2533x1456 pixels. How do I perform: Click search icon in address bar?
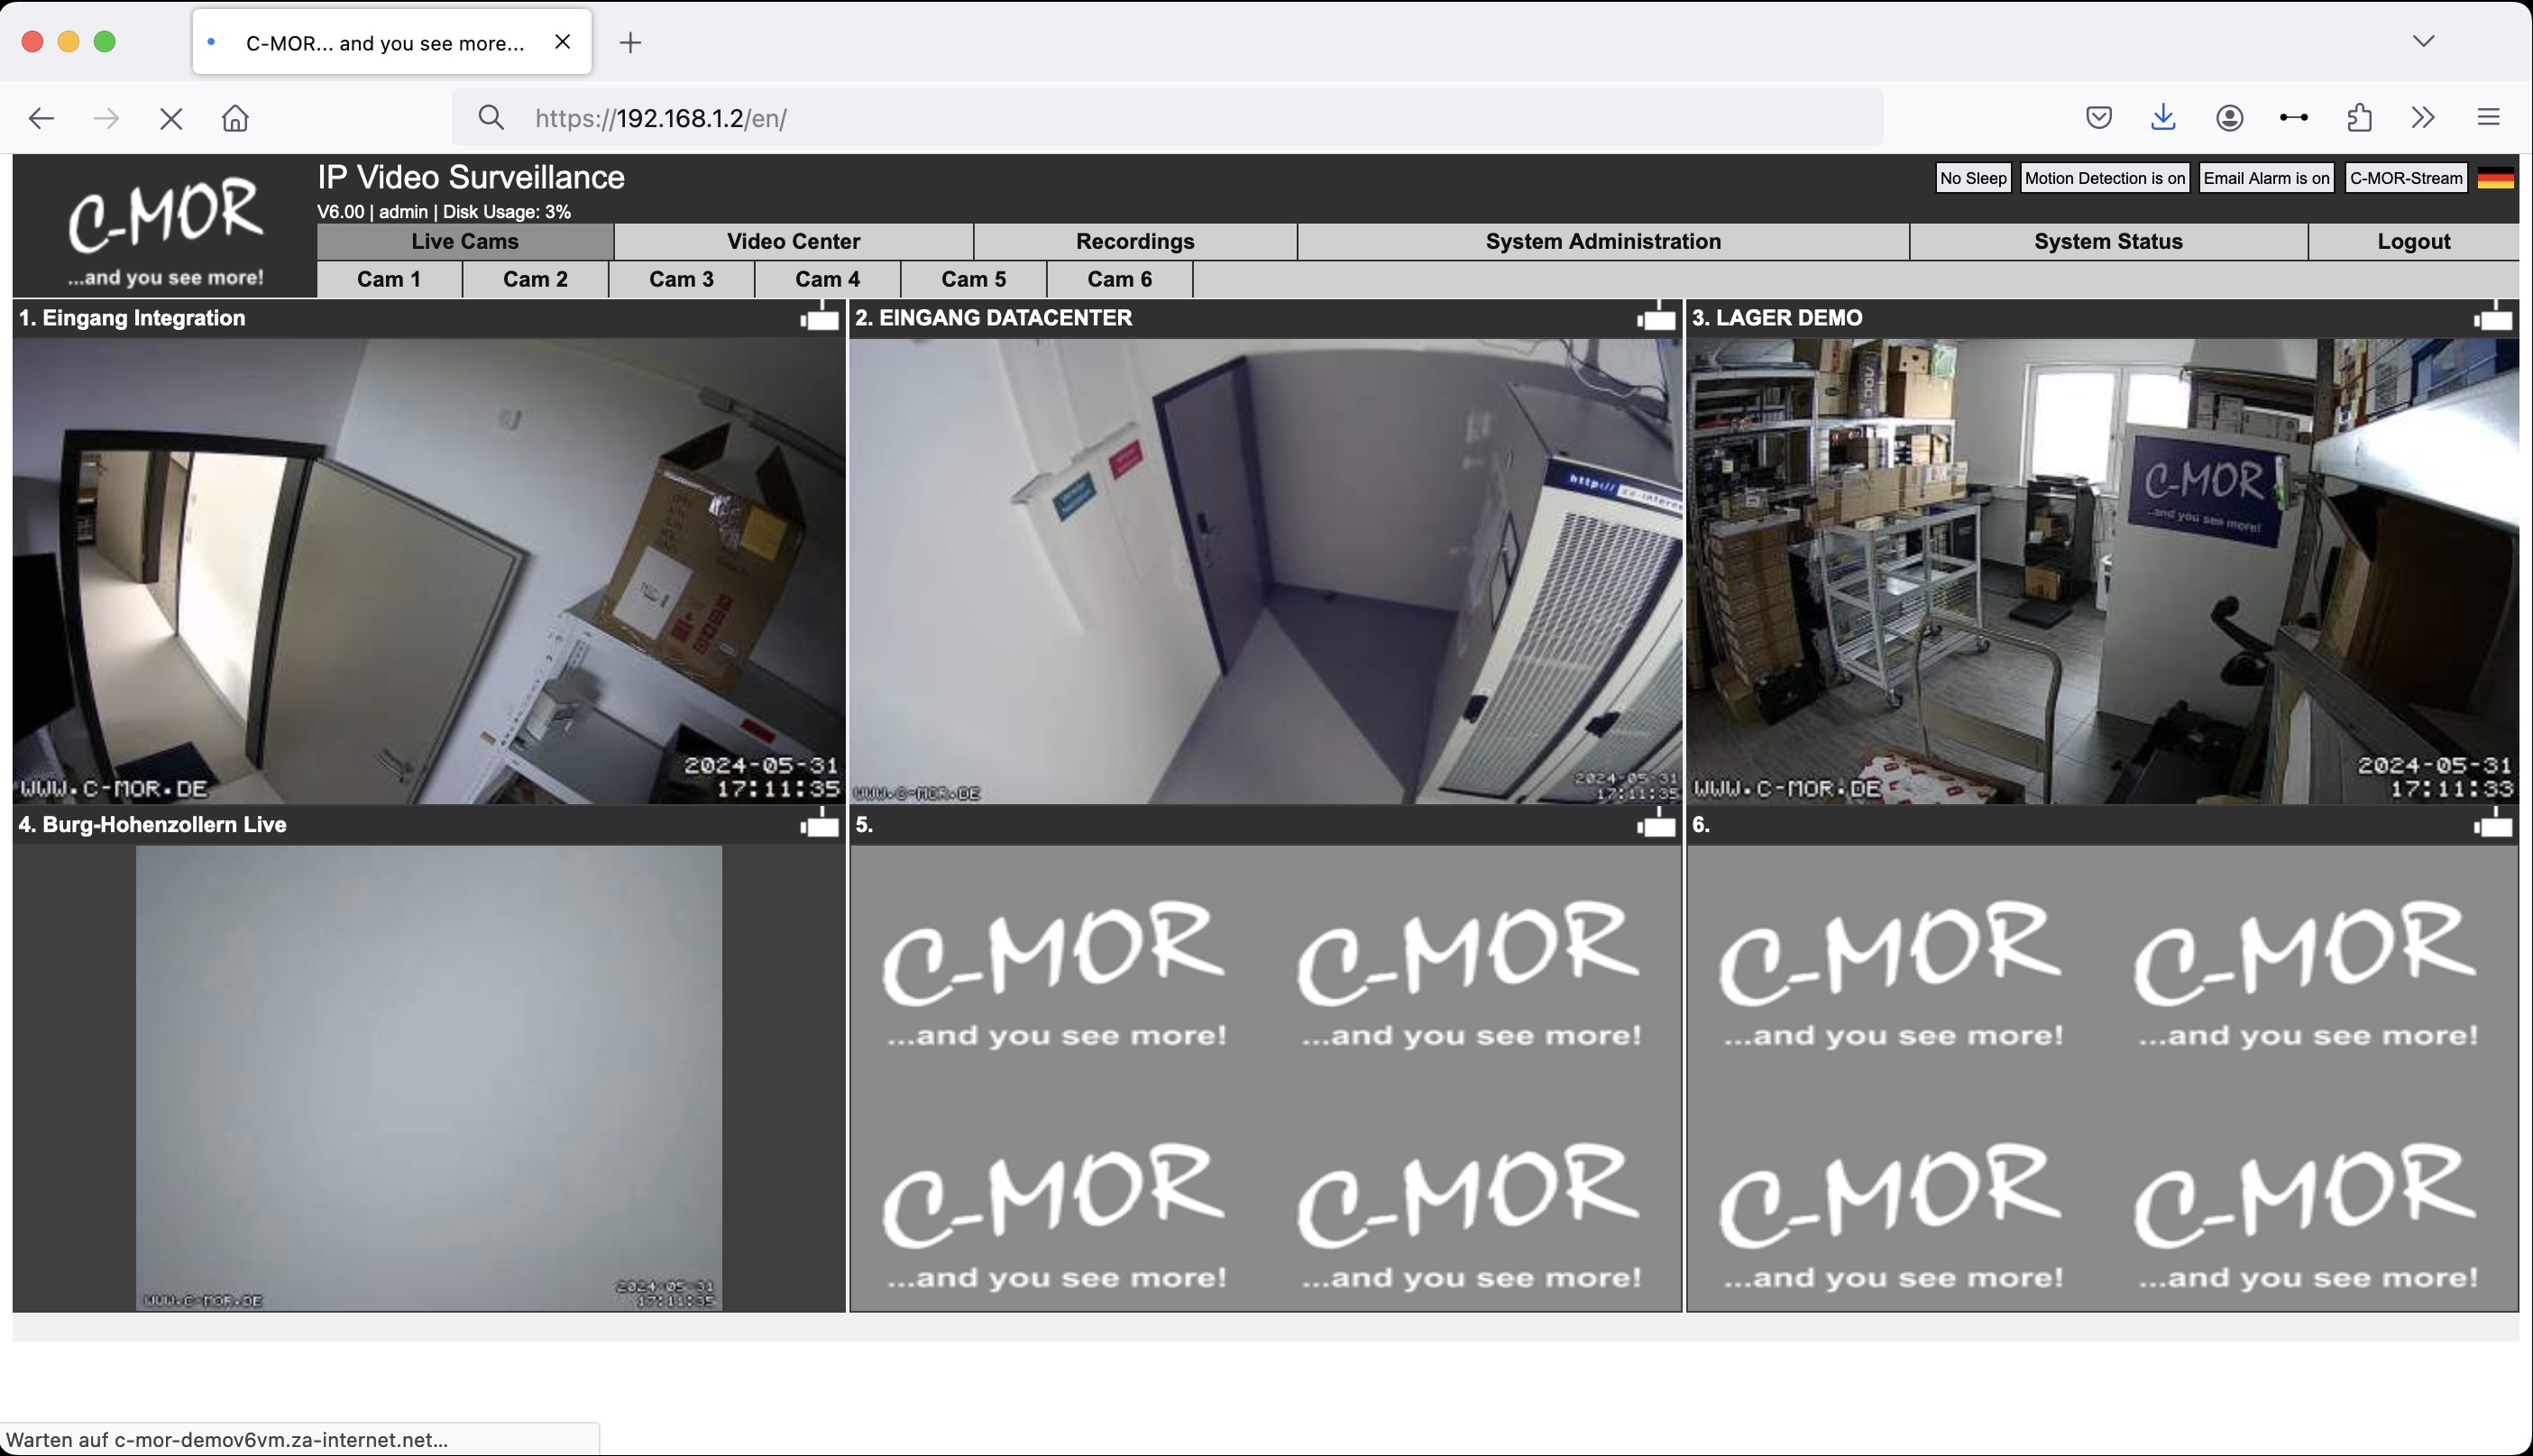click(x=490, y=118)
